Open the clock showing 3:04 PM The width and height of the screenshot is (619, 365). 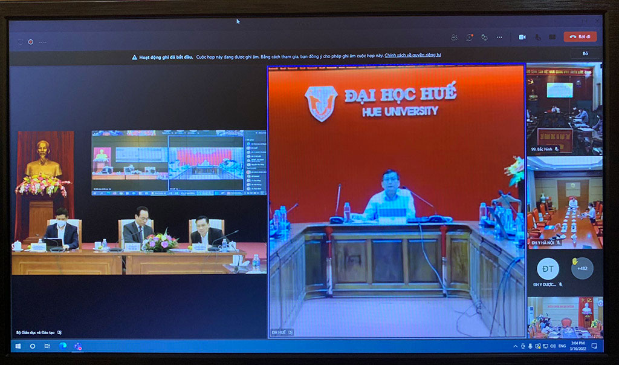point(577,346)
